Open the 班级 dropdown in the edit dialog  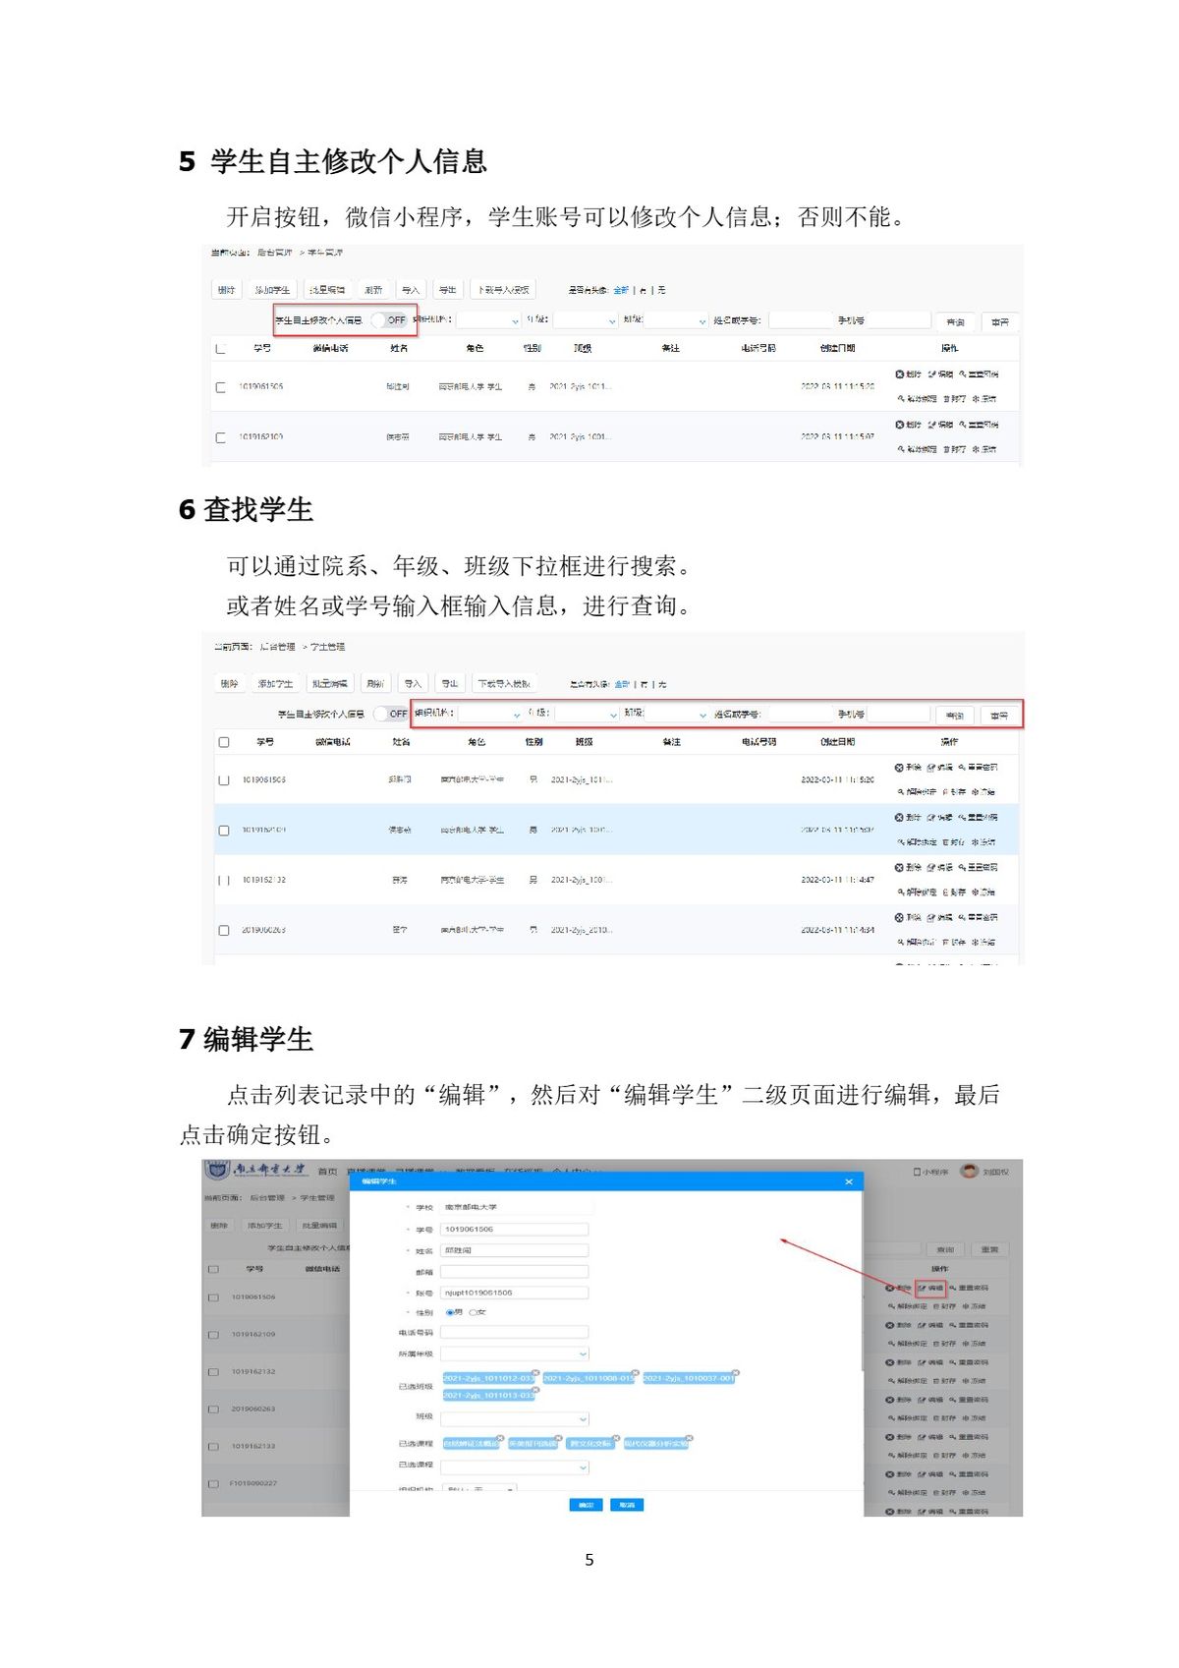pyautogui.click(x=514, y=1418)
